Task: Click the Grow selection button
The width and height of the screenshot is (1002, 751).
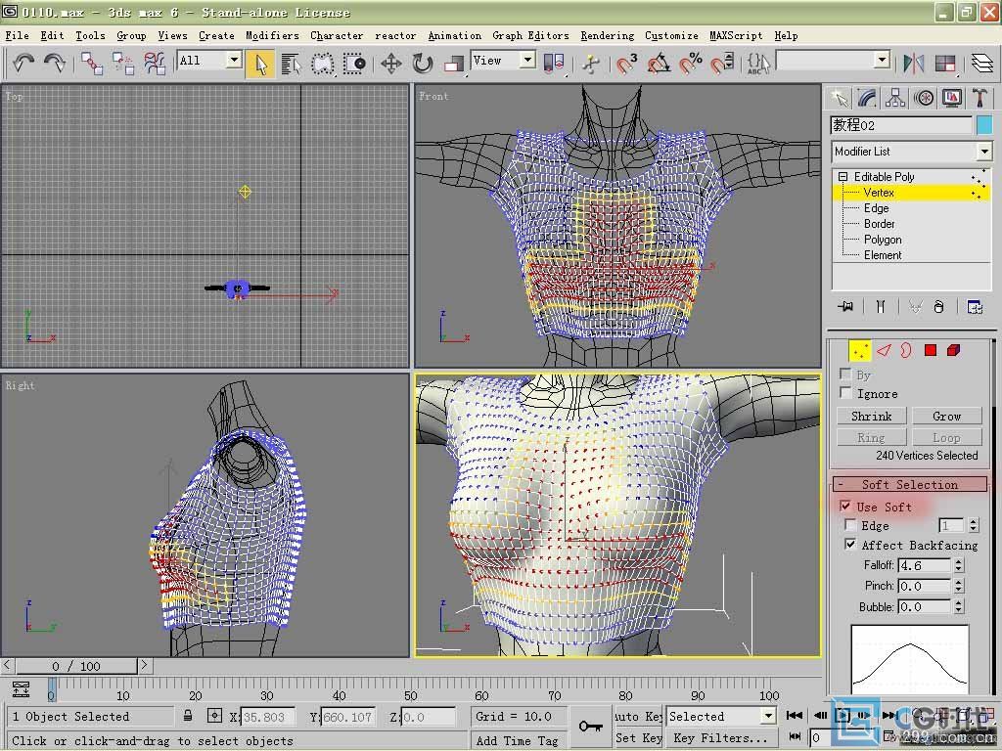Action: (946, 417)
